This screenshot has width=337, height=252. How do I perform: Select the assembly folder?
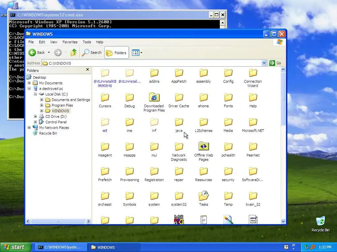pos(203,76)
